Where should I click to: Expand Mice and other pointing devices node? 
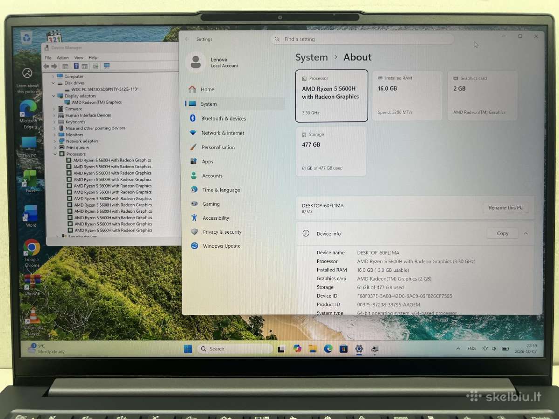55,128
